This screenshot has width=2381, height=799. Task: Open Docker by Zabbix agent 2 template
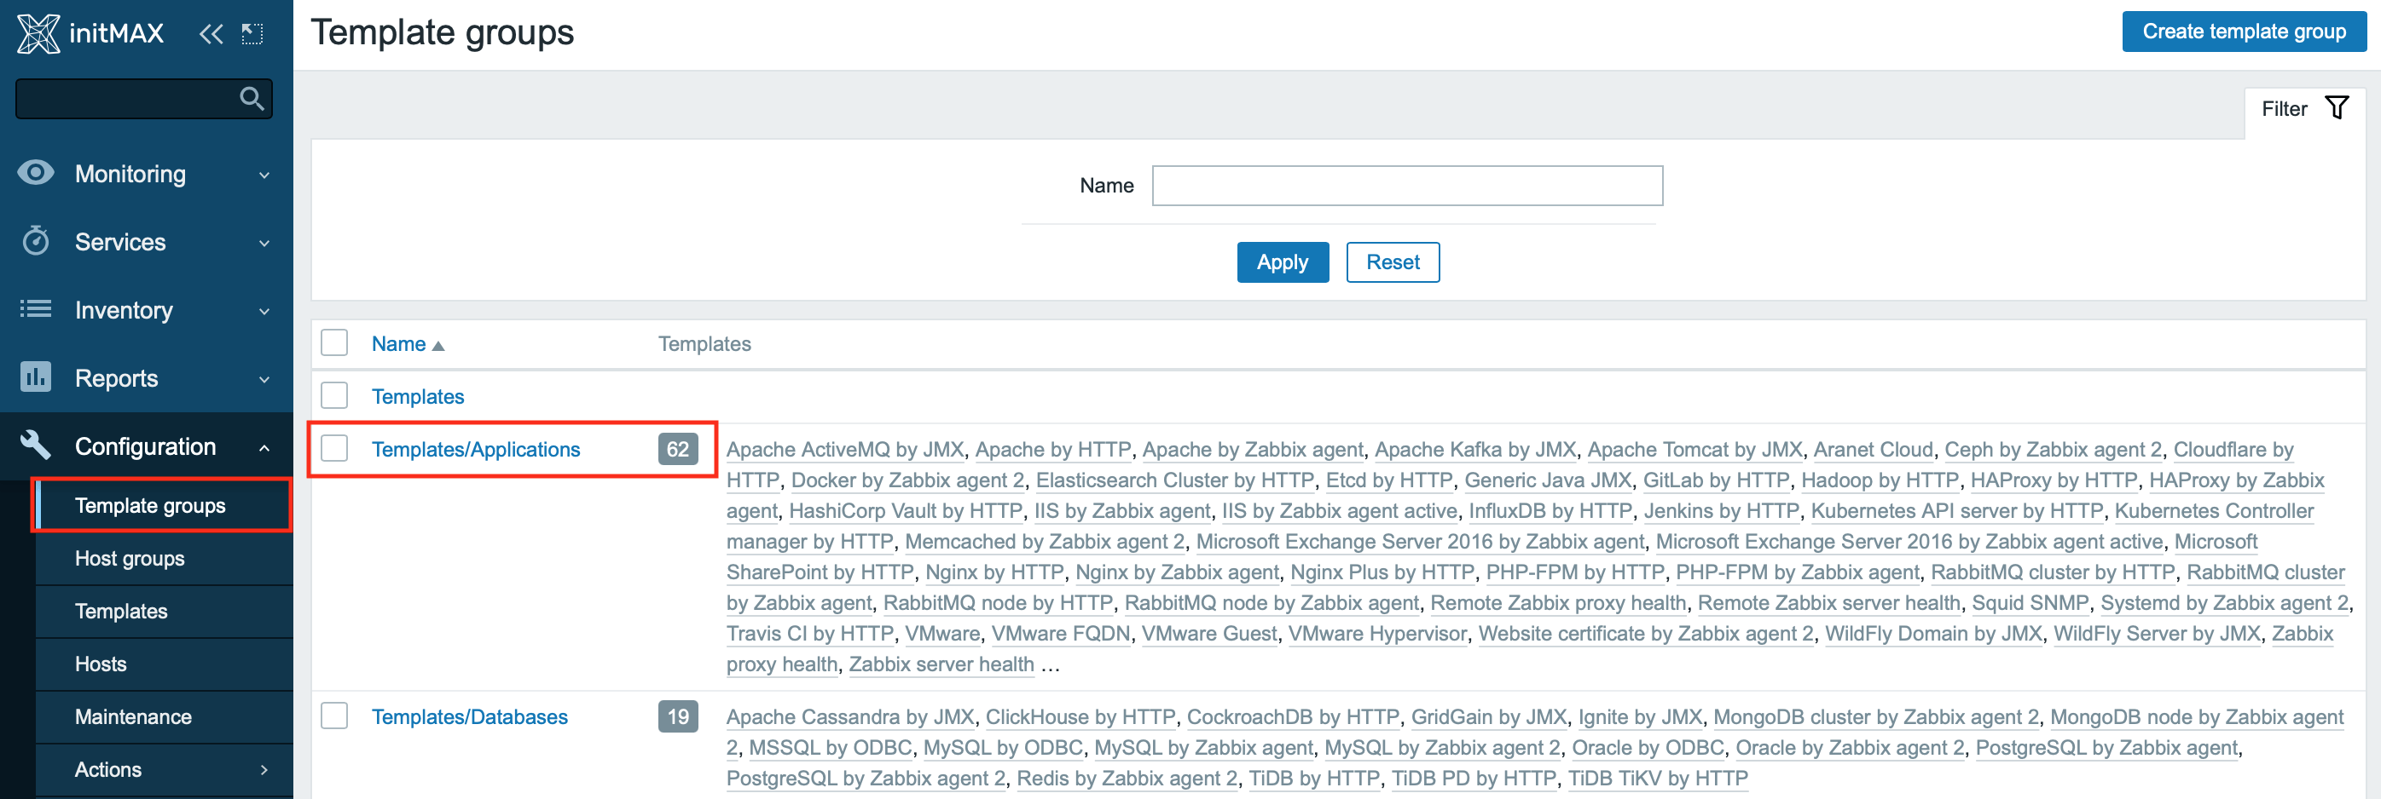(x=907, y=480)
